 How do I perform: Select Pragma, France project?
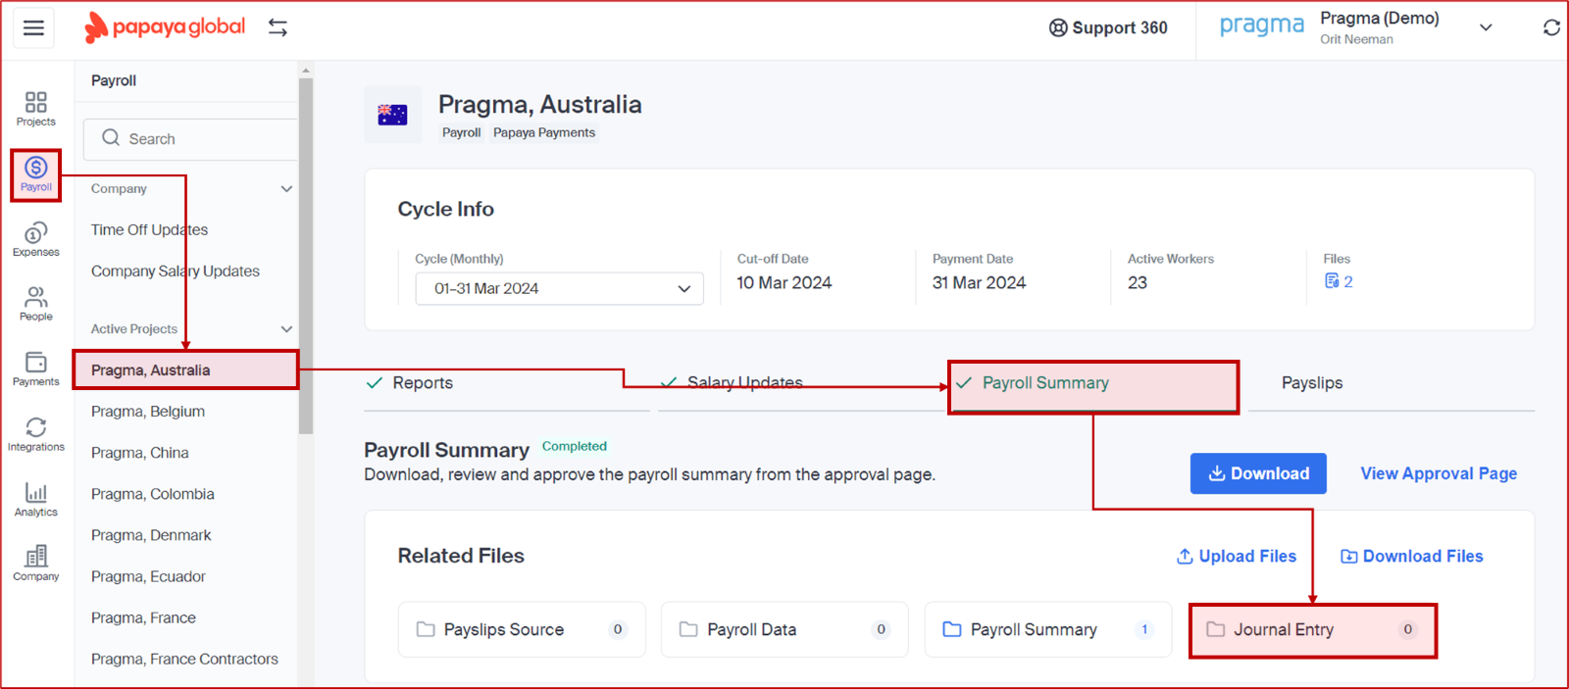coord(143,617)
